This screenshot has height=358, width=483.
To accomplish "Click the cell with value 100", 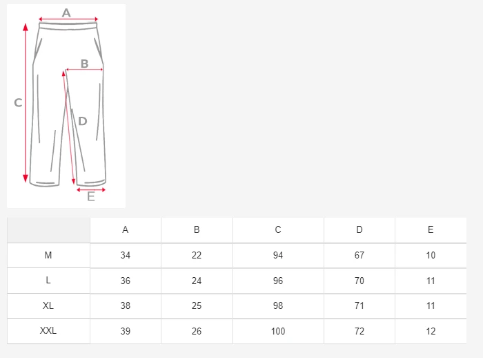I will tap(278, 331).
